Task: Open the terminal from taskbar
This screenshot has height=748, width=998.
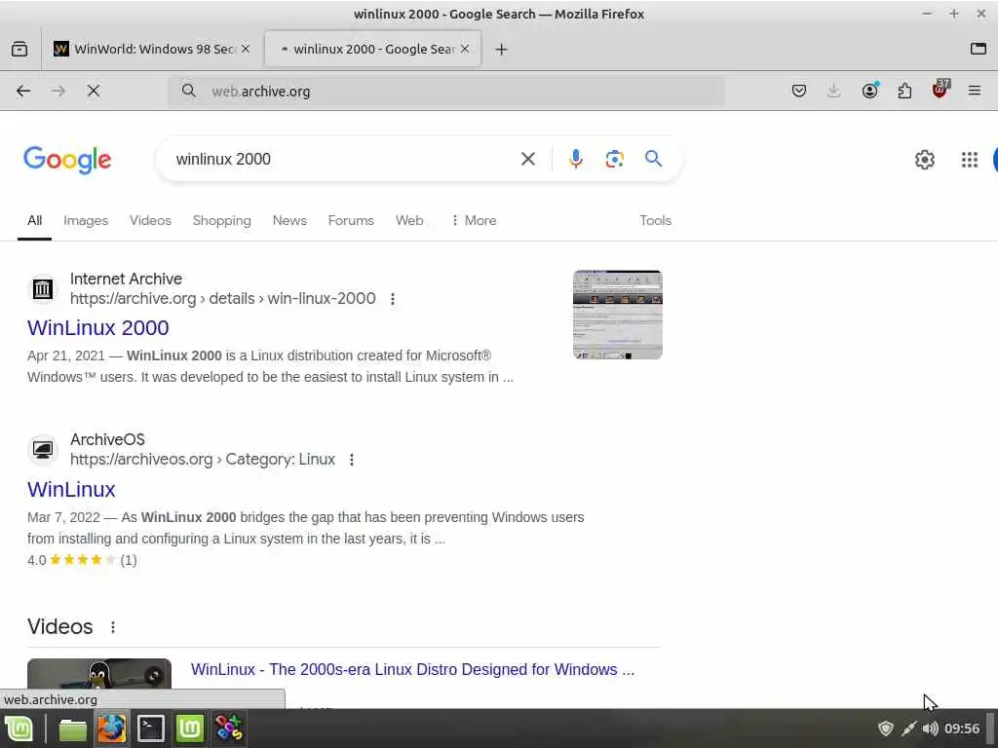Action: tap(151, 729)
